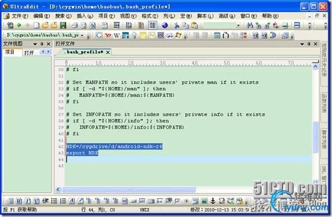The width and height of the screenshot is (332, 217).
Task: Click the HTML radio button insert icon
Action: (x=187, y=201)
